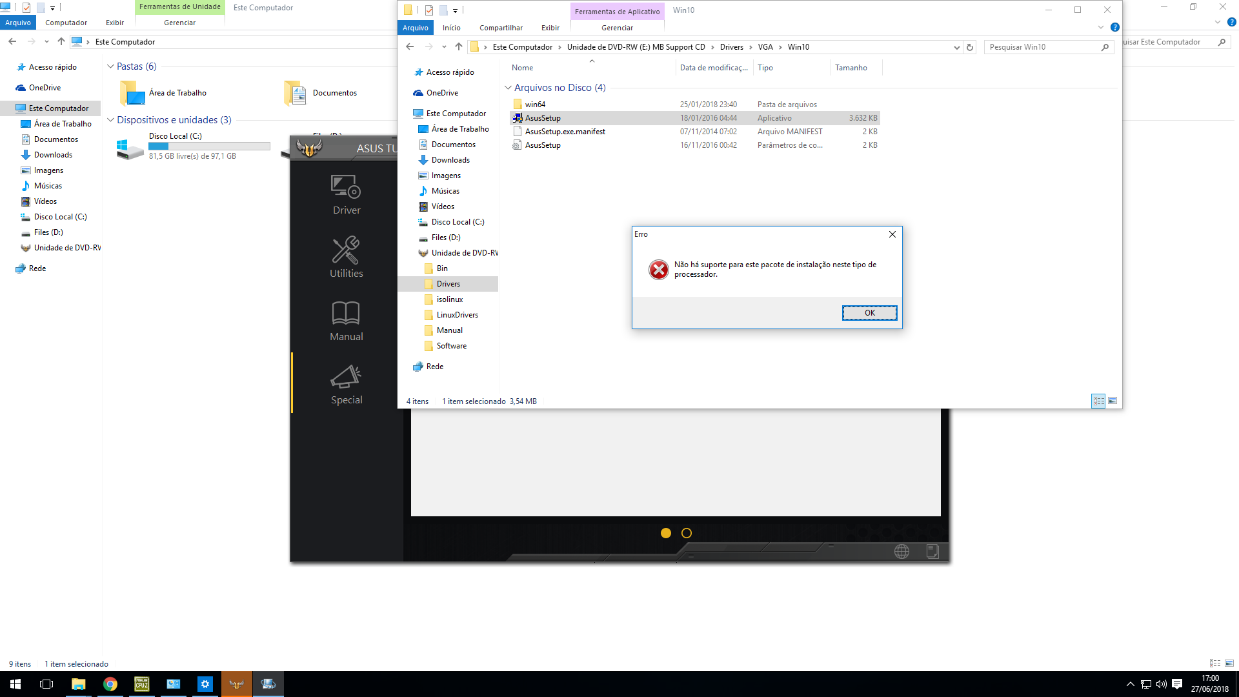Collapse the Pastas (6) group

[x=110, y=66]
